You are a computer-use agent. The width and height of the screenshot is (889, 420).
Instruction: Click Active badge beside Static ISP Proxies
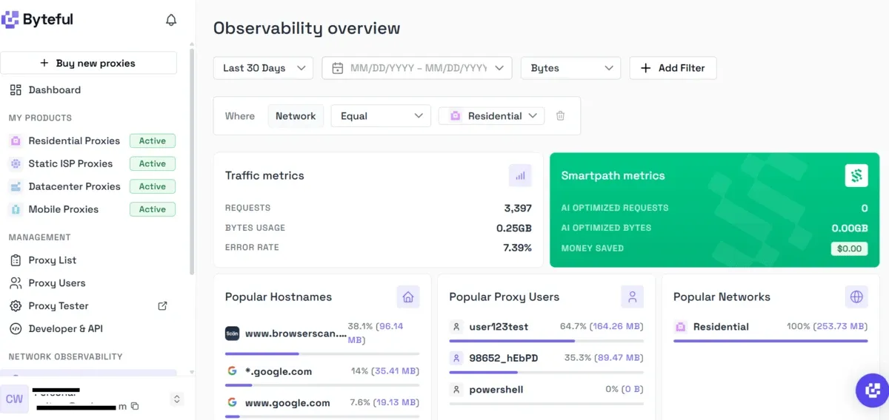[x=153, y=163]
